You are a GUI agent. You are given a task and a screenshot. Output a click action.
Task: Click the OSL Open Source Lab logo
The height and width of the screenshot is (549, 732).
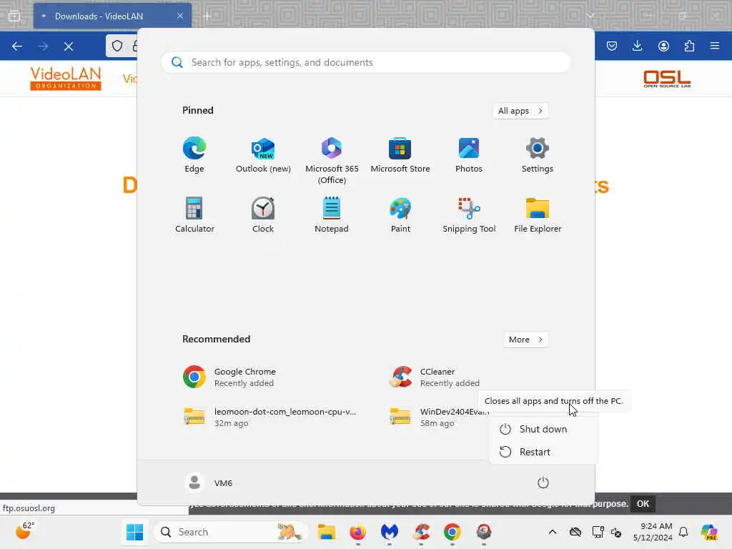pyautogui.click(x=667, y=78)
